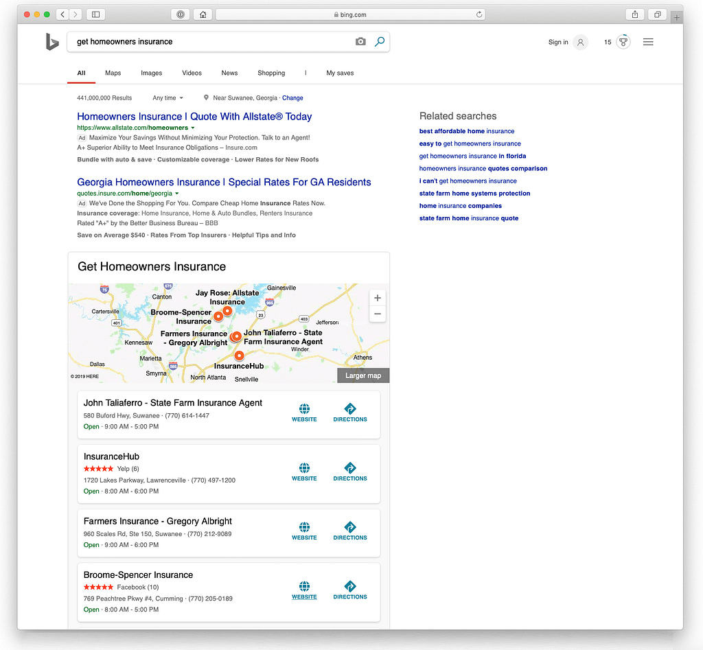Switch to the News tab
The image size is (703, 650).
[229, 73]
